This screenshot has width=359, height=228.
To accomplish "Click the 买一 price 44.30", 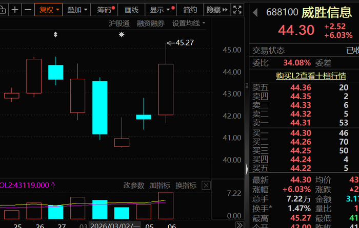I will tap(301, 133).
